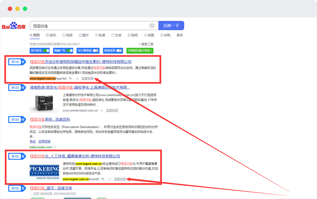
Task: Open the 采购 tab
Action: 165,35
